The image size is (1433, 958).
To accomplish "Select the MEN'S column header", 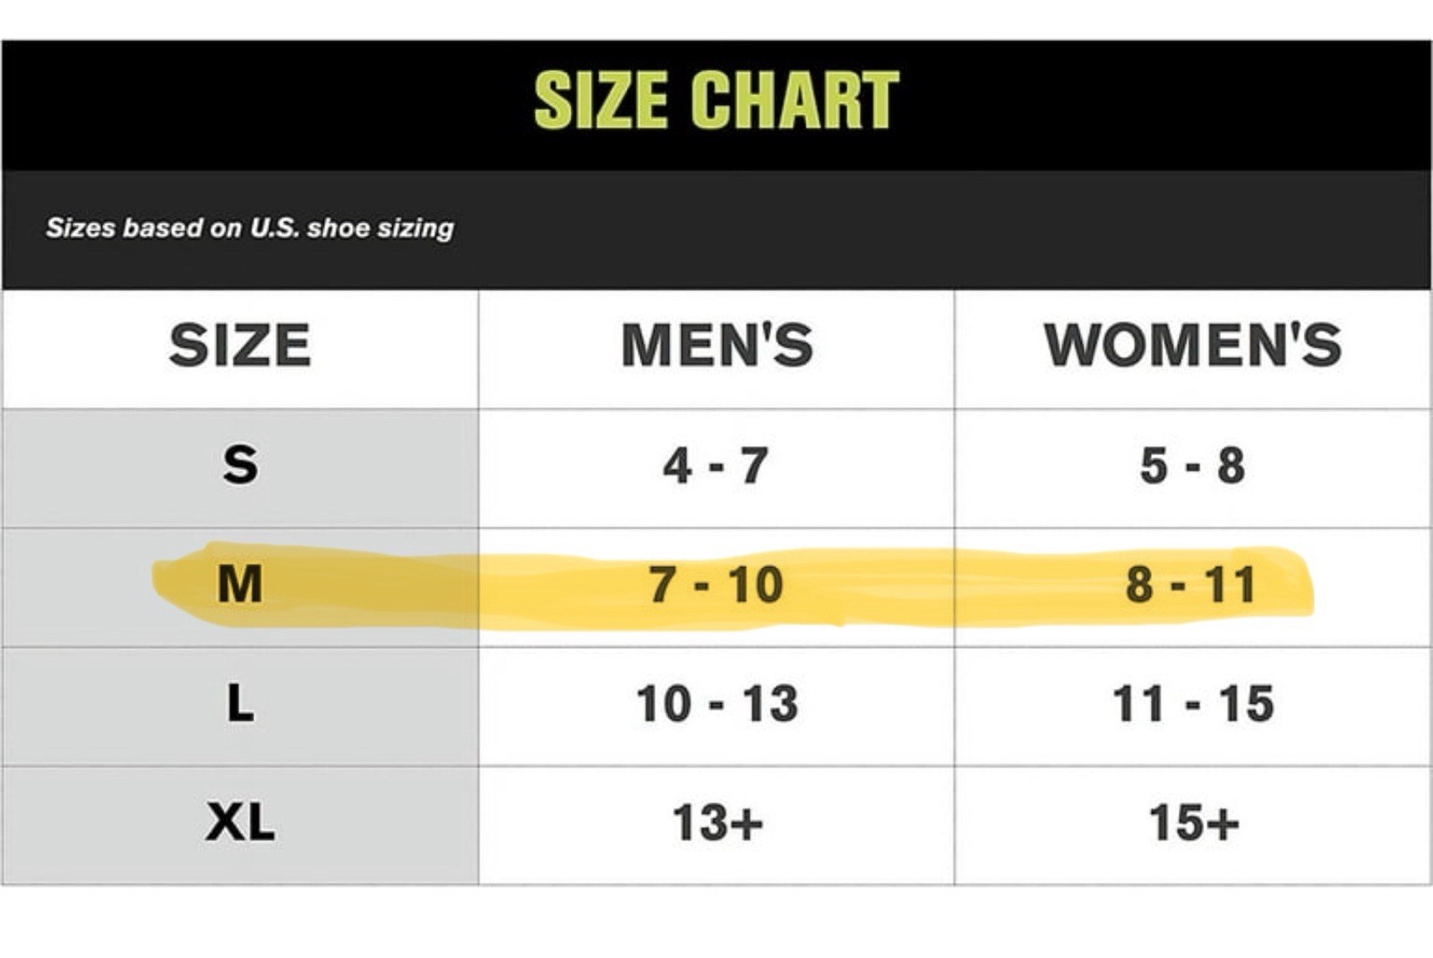I will pyautogui.click(x=716, y=346).
